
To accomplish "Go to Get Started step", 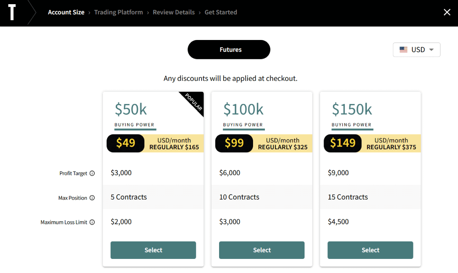I will pos(221,12).
